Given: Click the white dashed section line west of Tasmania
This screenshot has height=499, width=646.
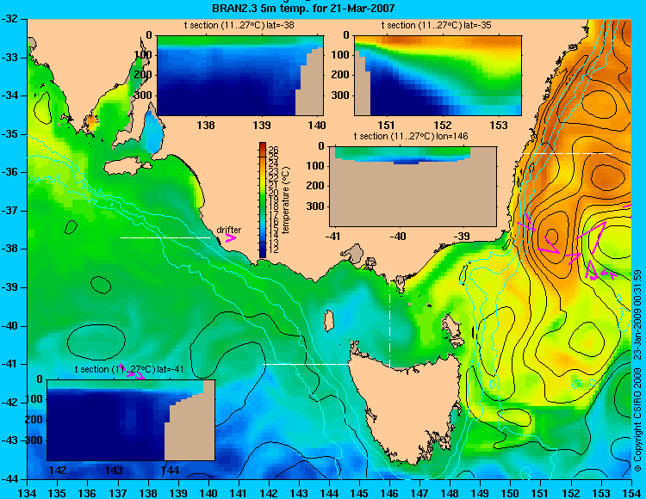Looking at the screenshot, I should coord(307,364).
